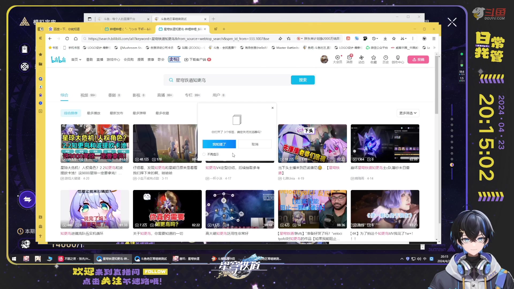
Task: Expand 更多筛选 filter dropdown
Action: coord(408,113)
